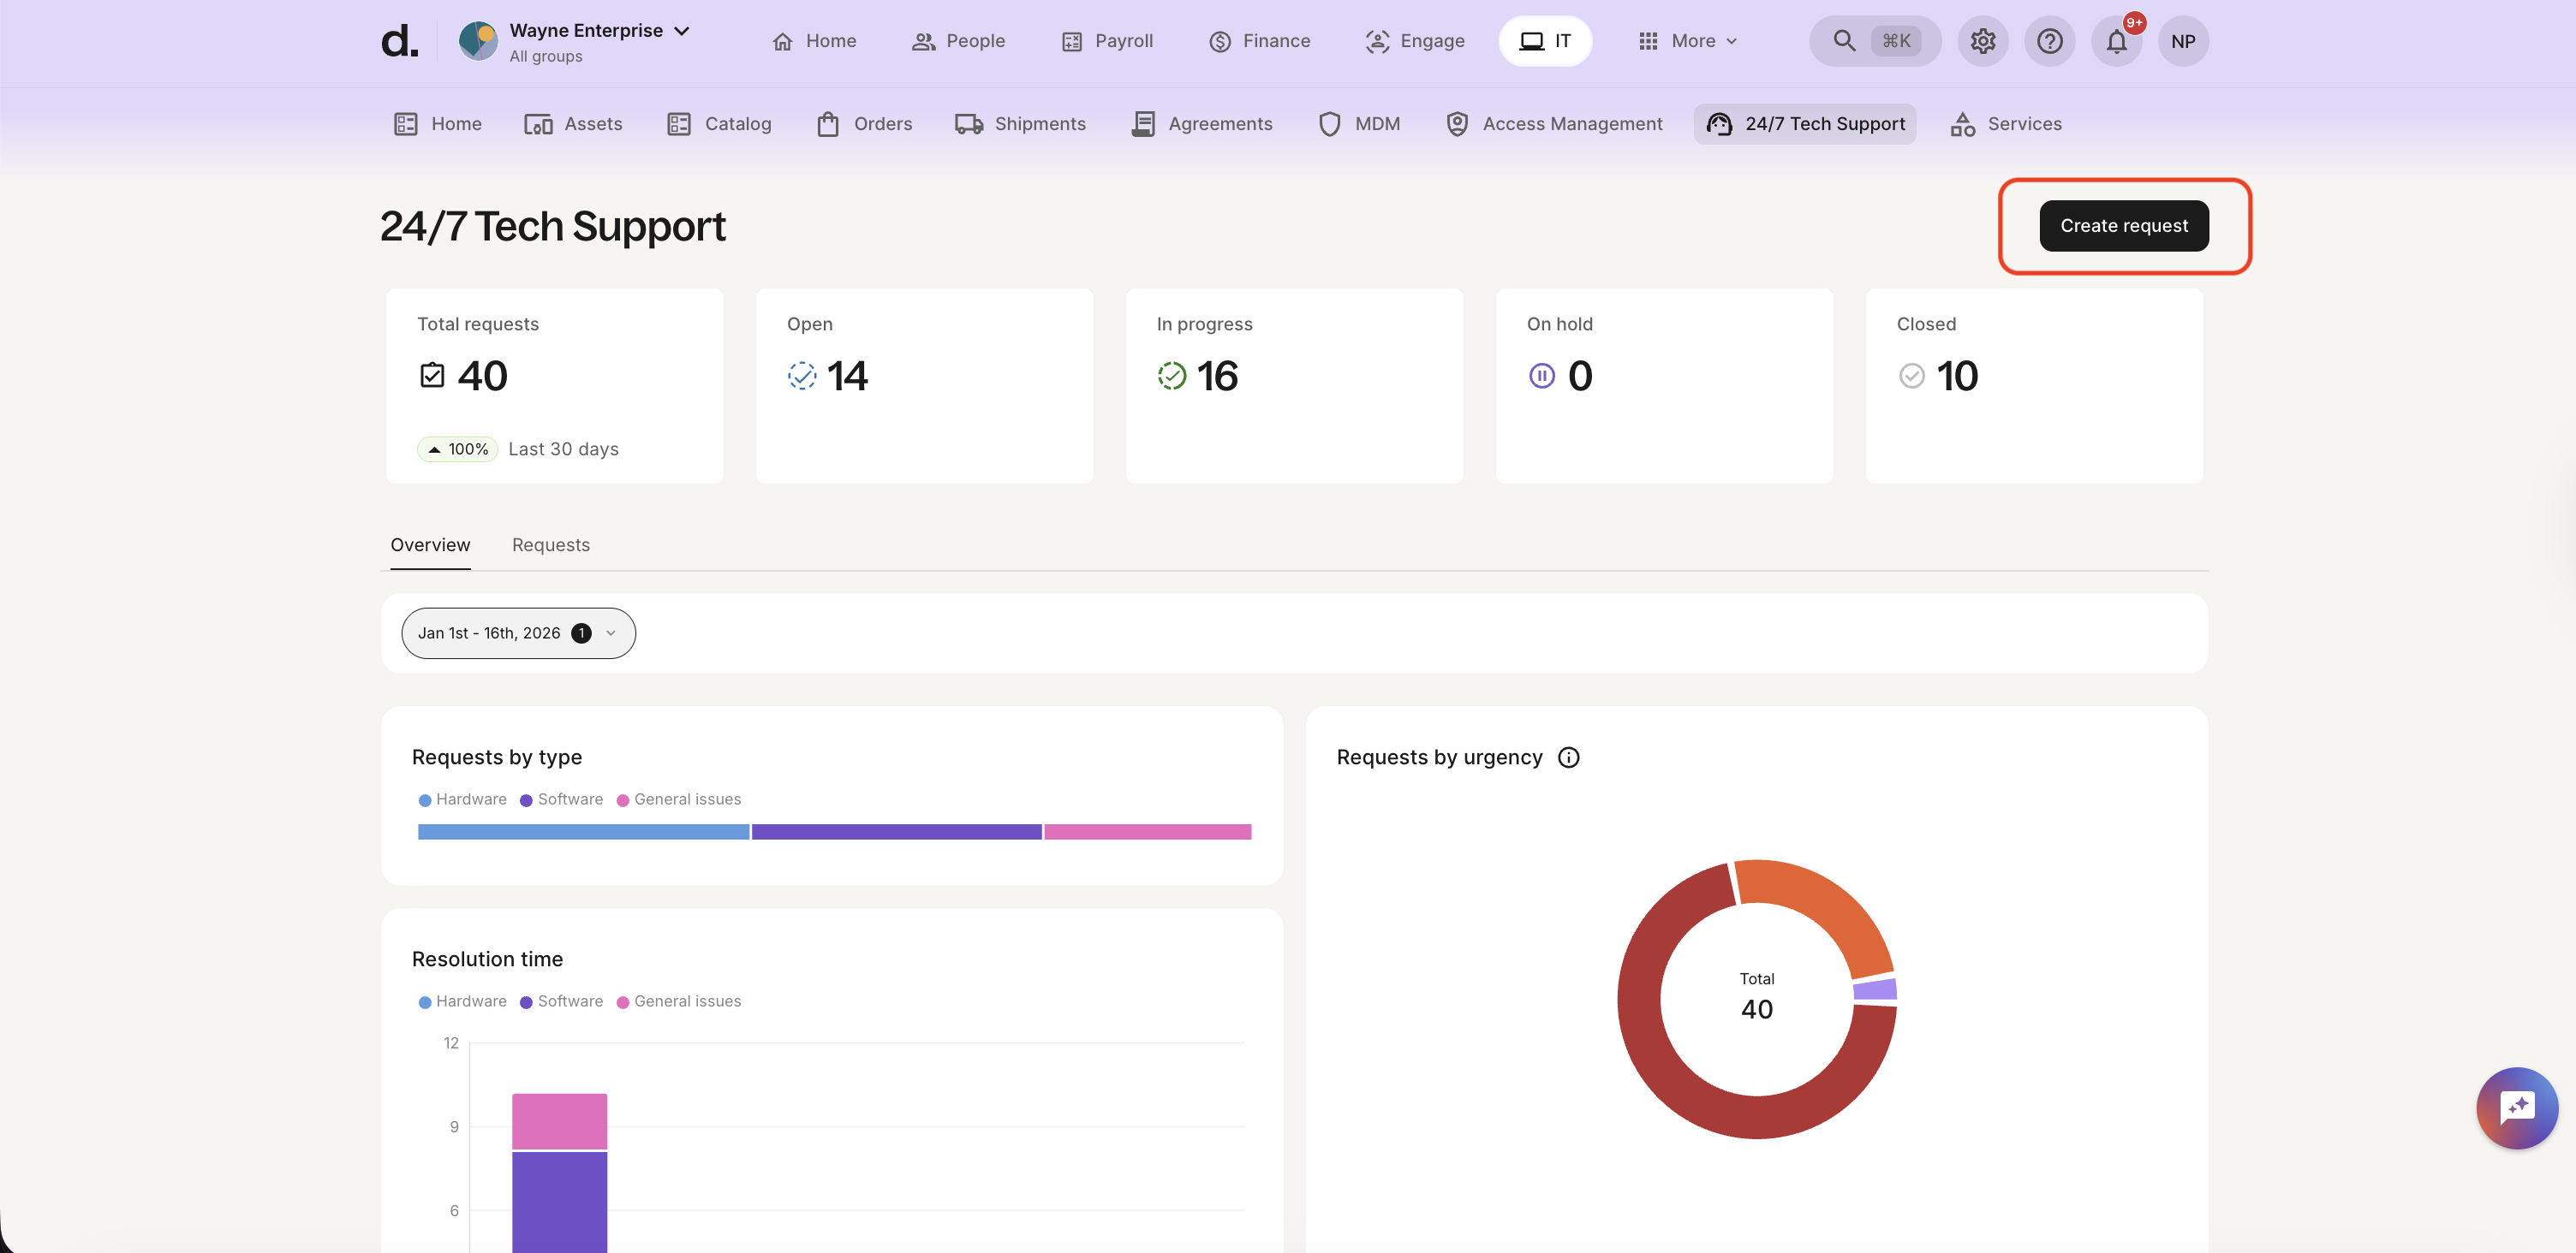Click the Create request button

[x=2123, y=226]
